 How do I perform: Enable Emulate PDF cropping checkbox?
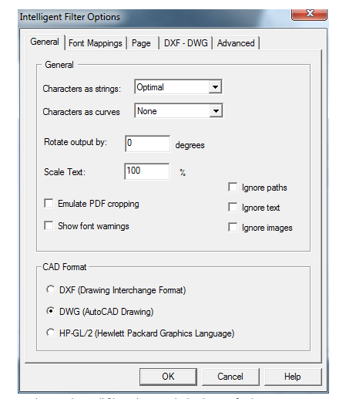coord(49,203)
